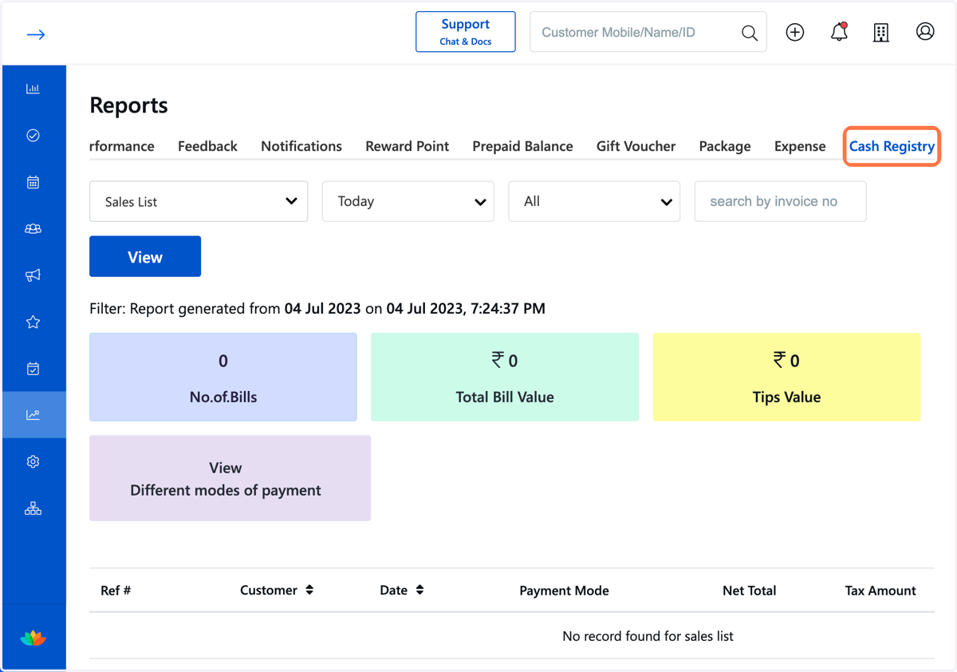Viewport: 957px width, 672px height.
Task: Click the Reports page heading
Action: click(x=129, y=105)
